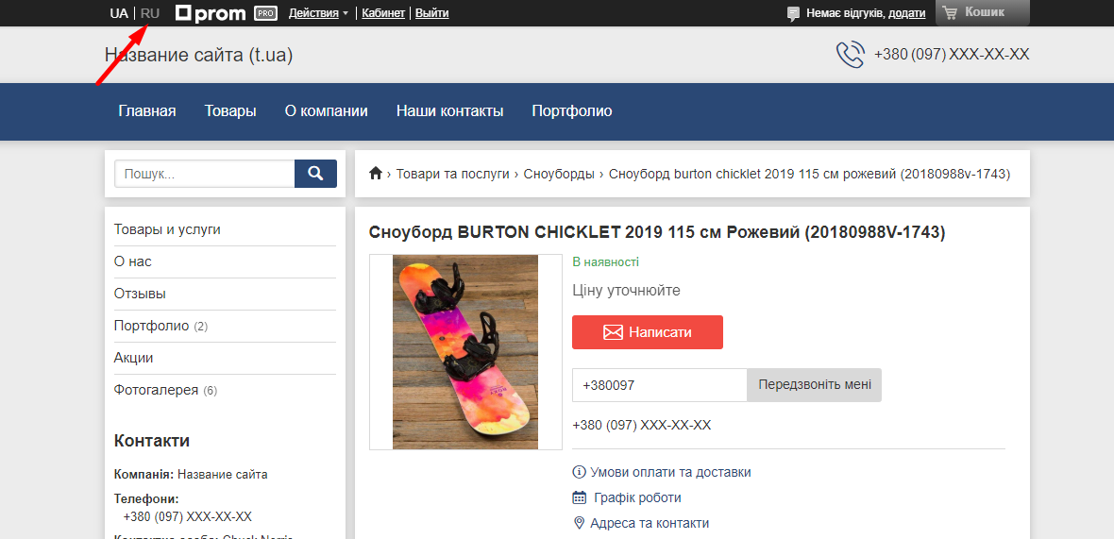This screenshot has height=539, width=1114.
Task: Go to home via breadcrumb house icon
Action: (376, 174)
